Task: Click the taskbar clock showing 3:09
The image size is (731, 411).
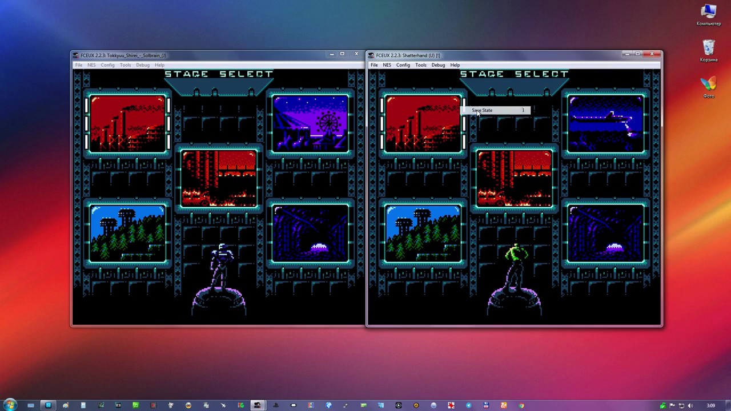Action: coord(710,405)
